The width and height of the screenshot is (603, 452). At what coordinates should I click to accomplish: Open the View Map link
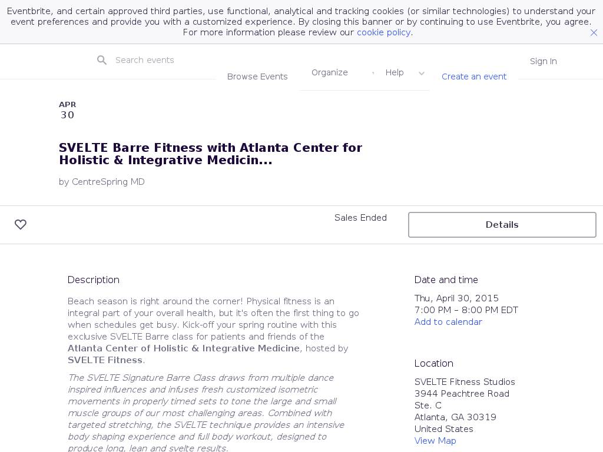tap(435, 441)
